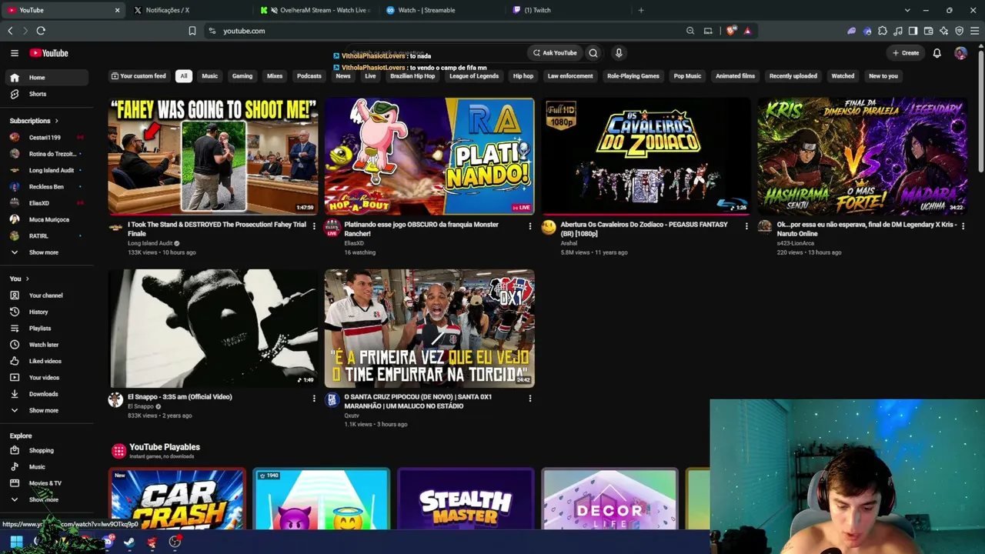Image resolution: width=985 pixels, height=554 pixels.
Task: Select the Gaming filter chip
Action: click(x=242, y=76)
